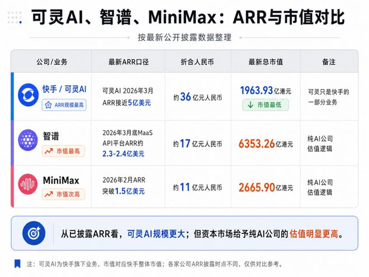Click the Kuaishou blue logo icon
The height and width of the screenshot is (277, 369).
click(x=29, y=95)
